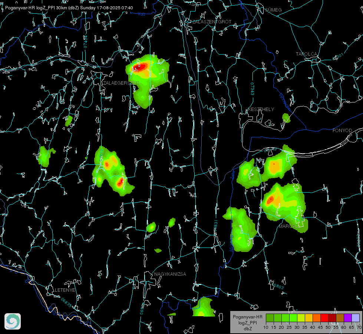Click the swirl logo icon in corner
Viewport: 363px width, 334px height.
pos(13,321)
